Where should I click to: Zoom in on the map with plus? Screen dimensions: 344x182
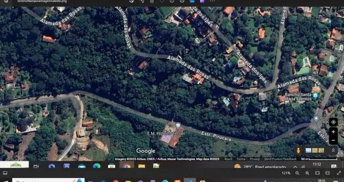tap(333, 132)
